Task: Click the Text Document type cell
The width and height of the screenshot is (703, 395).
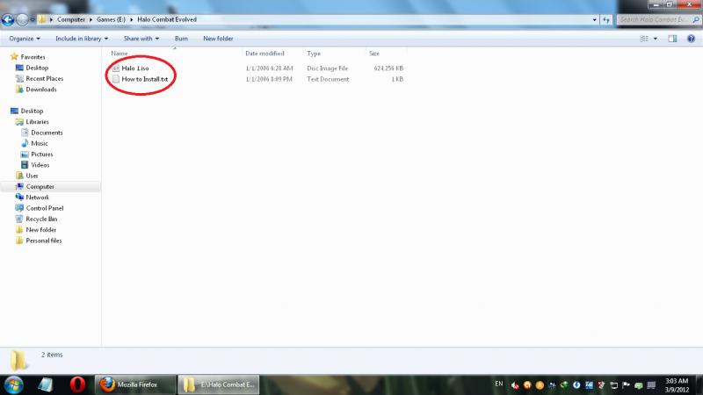Action: pos(328,79)
